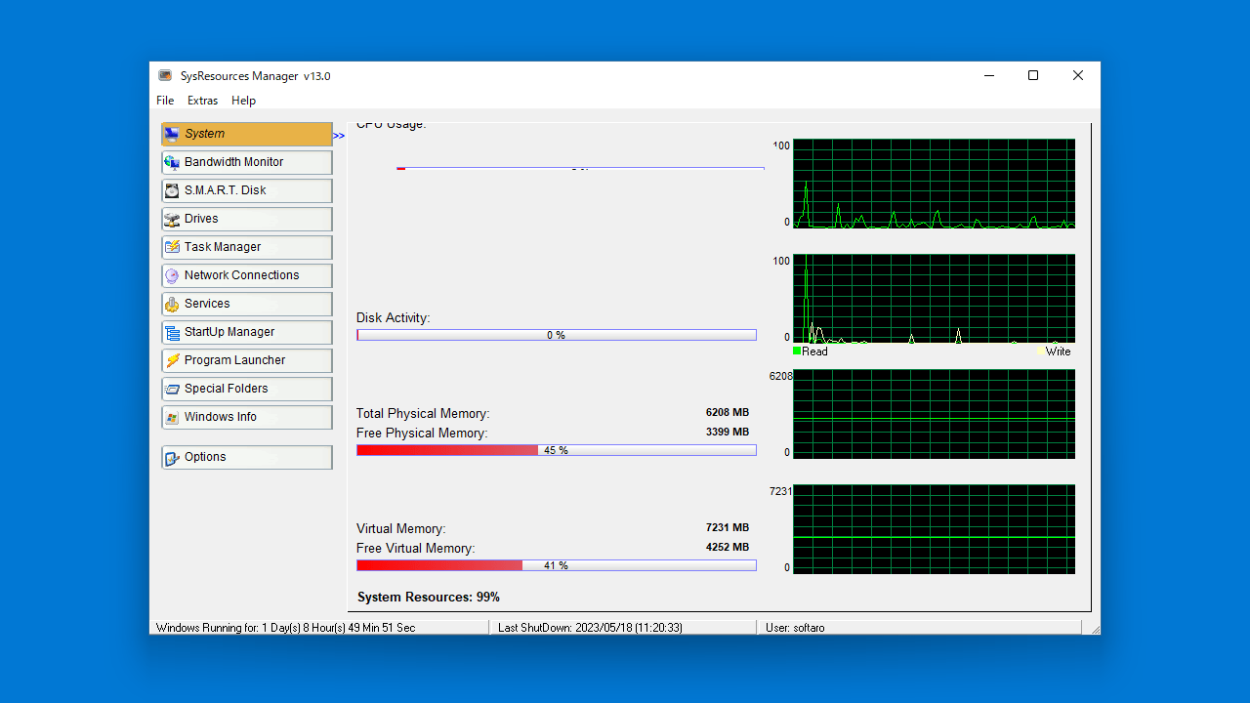Click User: softaro status bar entry
1250x703 pixels.
(x=919, y=628)
